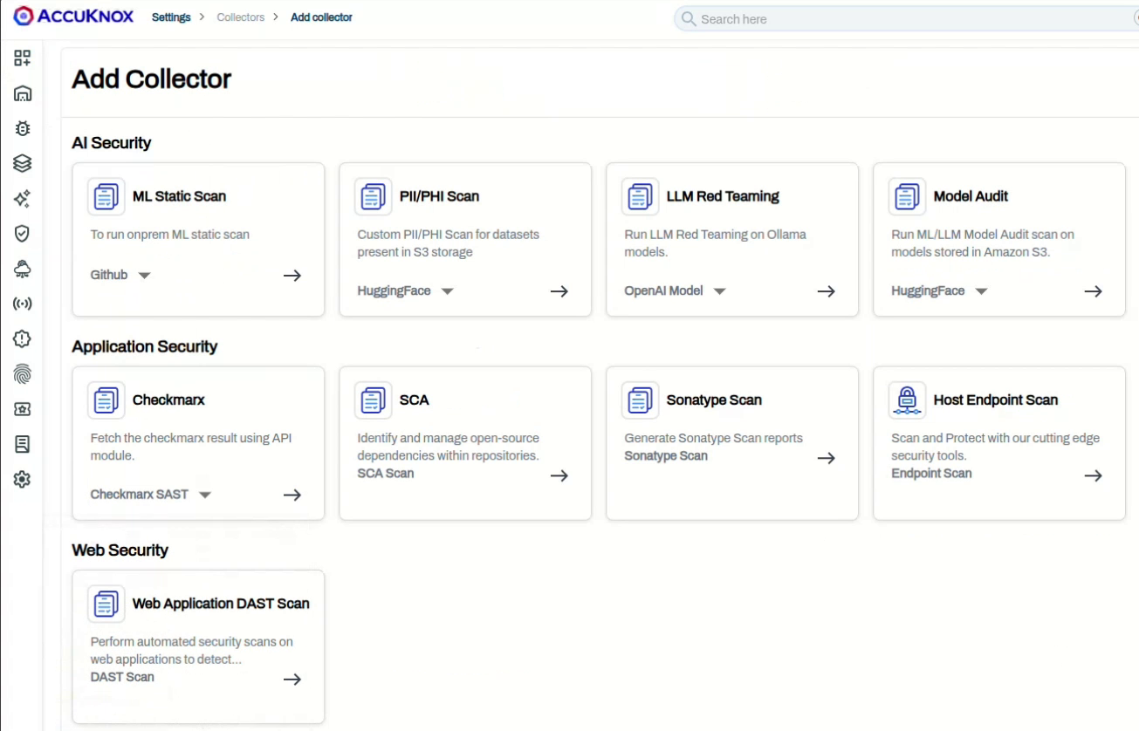Click the AccuKnox logo
Viewport: 1139px width, 731px height.
73,16
